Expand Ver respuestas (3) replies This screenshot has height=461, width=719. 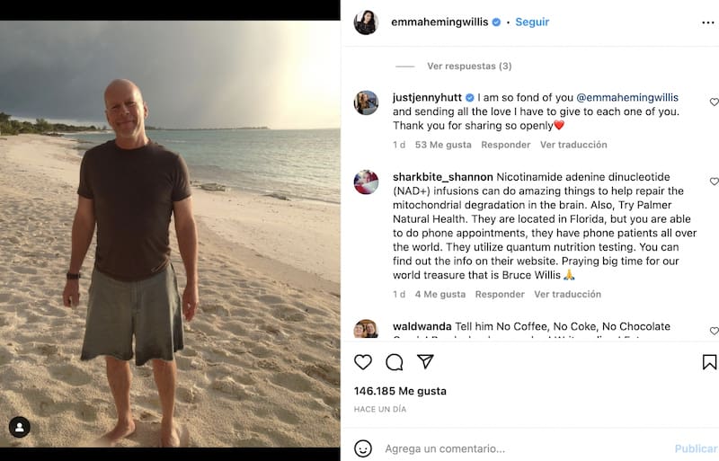pos(469,66)
